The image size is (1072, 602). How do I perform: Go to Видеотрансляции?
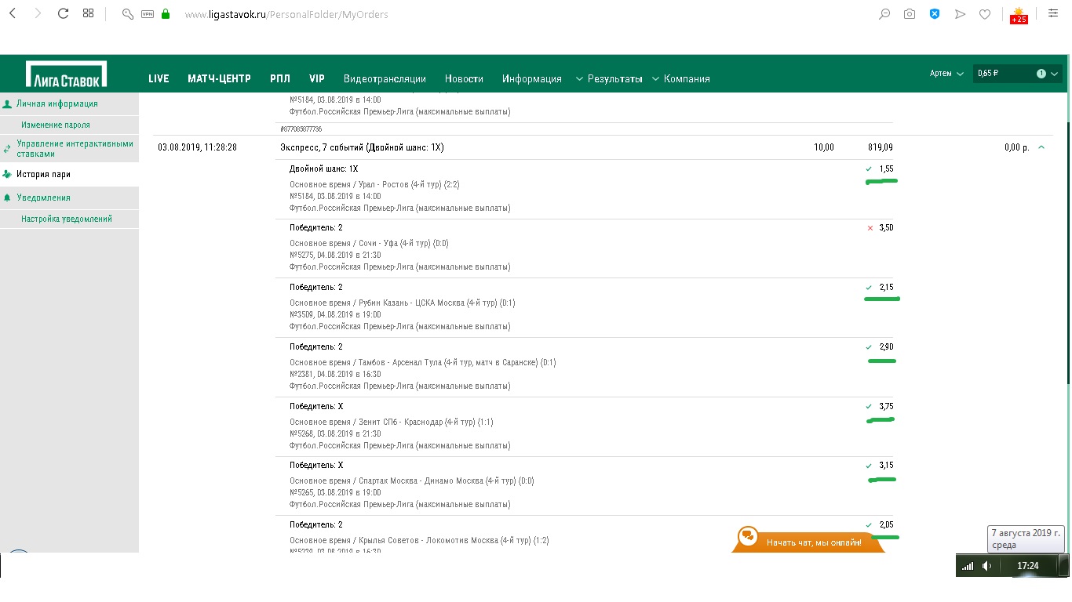click(x=385, y=78)
